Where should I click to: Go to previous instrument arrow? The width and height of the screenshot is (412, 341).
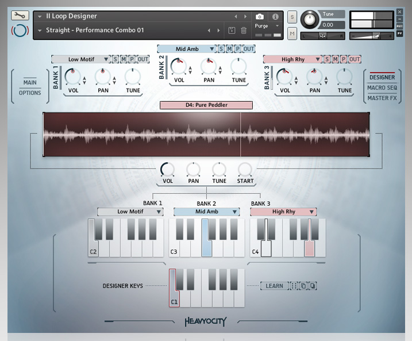coord(236,17)
